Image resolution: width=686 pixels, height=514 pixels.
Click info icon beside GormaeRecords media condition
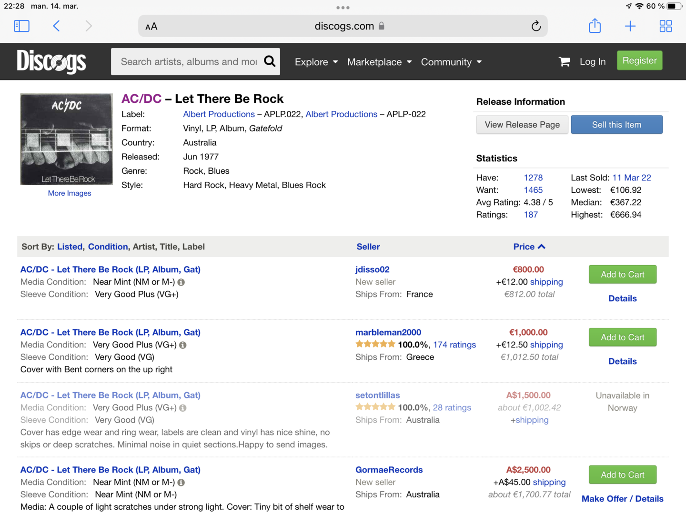(x=181, y=483)
